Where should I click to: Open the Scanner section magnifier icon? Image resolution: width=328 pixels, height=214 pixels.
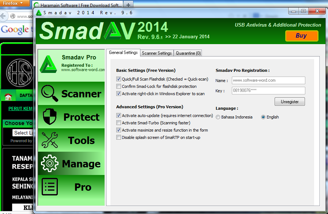50,93
